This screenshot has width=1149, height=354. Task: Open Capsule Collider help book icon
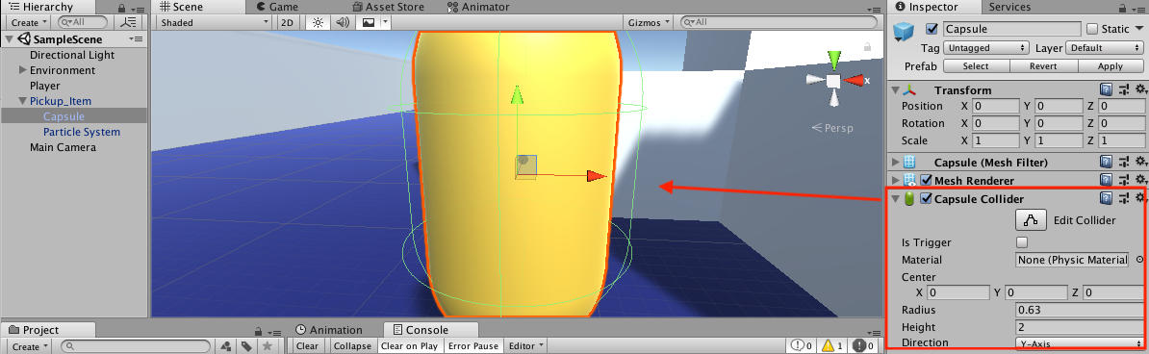pyautogui.click(x=1107, y=198)
